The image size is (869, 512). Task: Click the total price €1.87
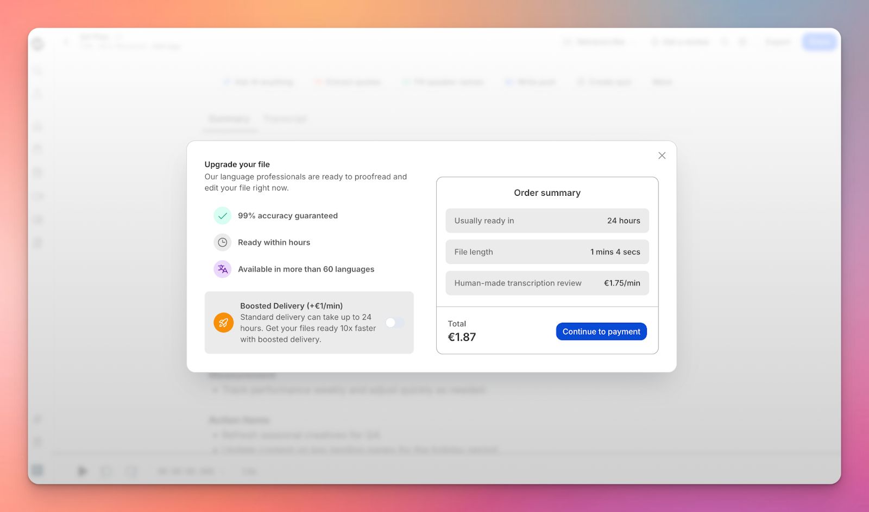tap(462, 337)
